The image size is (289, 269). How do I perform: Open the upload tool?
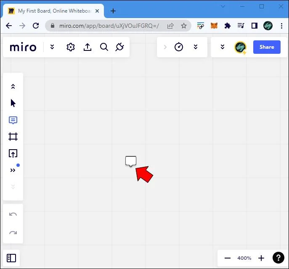[x=13, y=153]
